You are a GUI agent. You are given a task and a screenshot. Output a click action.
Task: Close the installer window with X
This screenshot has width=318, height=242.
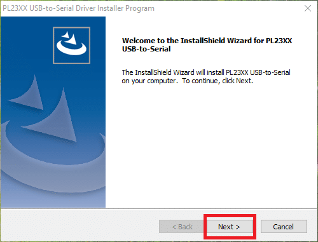308,8
